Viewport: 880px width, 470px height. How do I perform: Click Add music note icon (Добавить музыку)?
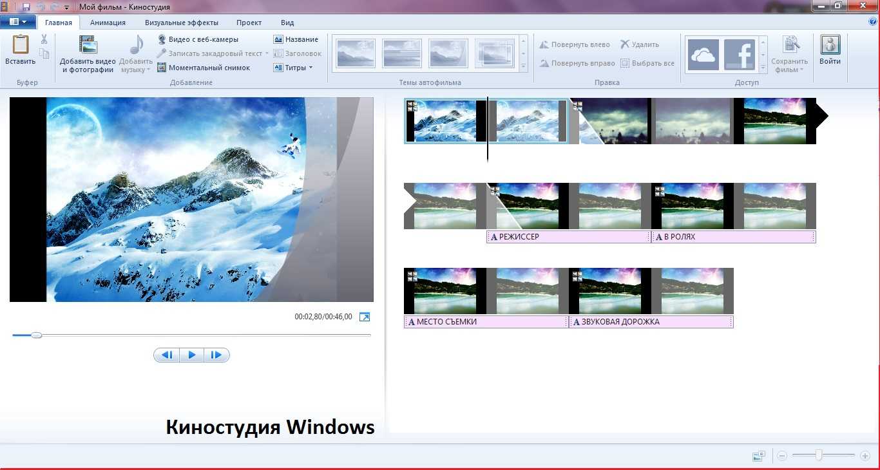pyautogui.click(x=136, y=45)
